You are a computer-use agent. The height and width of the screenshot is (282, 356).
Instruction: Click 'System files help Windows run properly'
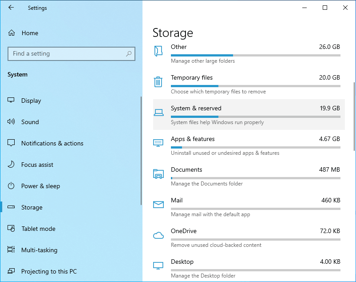coord(217,122)
